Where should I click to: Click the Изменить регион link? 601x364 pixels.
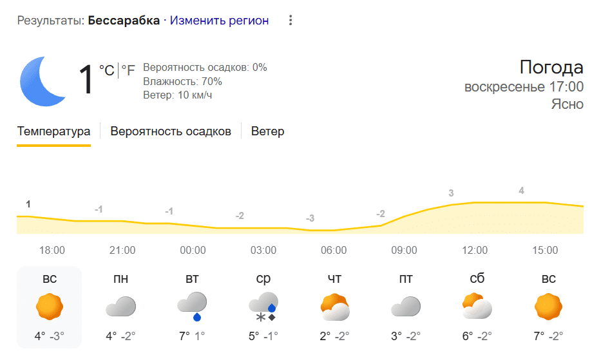pyautogui.click(x=220, y=21)
